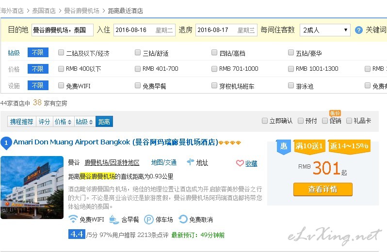Screen dimensions: 387x252
Task: Click the 返14~15% rebate tag
Action: [x=349, y=146]
